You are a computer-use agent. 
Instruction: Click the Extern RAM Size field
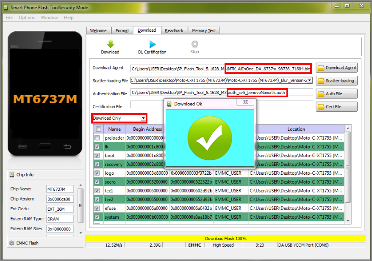(x=60, y=229)
